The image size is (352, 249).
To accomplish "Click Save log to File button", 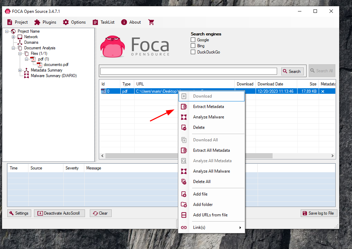I will (319, 213).
